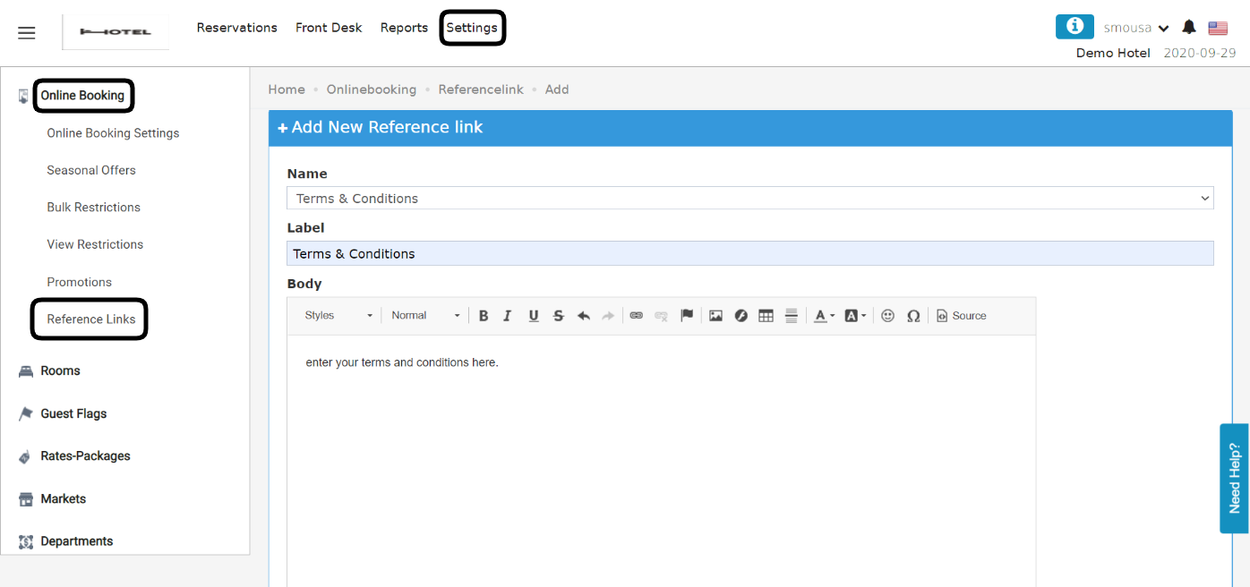
Task: Open the hamburger menu
Action: pyautogui.click(x=27, y=33)
